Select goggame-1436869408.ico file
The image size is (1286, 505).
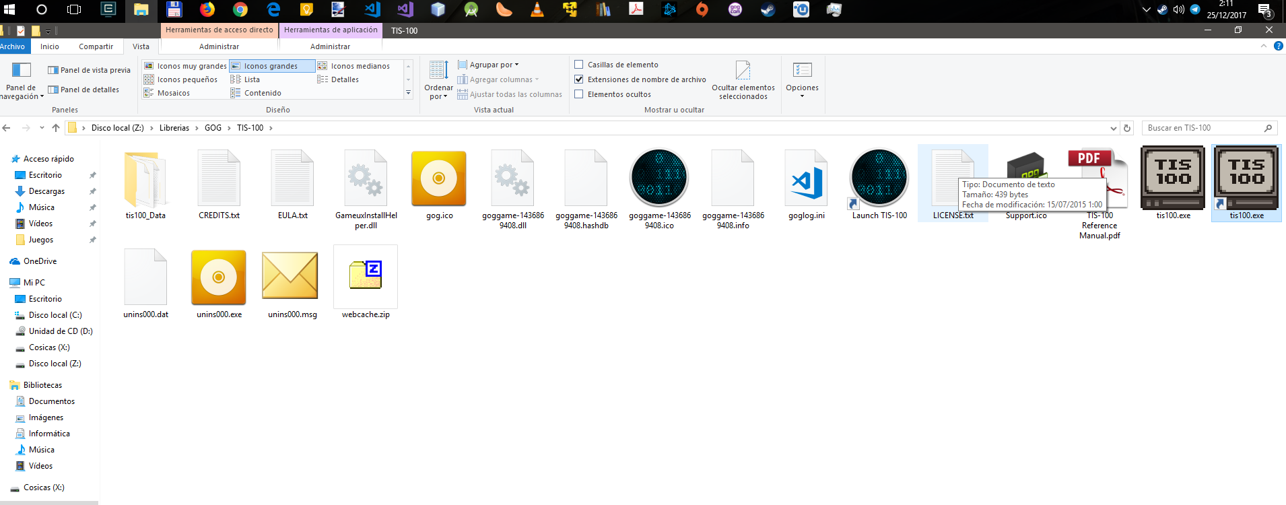click(659, 191)
